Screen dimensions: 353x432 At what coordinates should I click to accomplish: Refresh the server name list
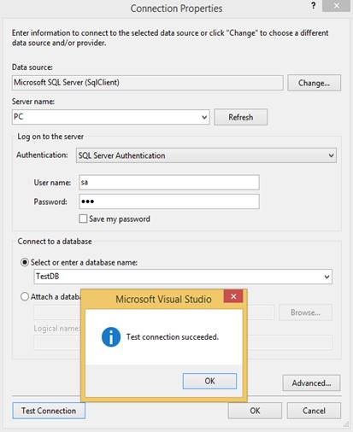241,117
